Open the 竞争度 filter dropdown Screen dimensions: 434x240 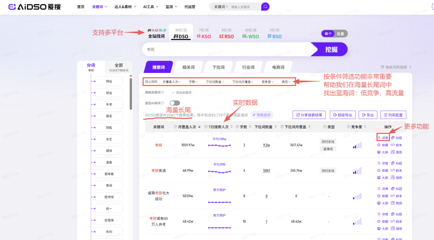click(x=267, y=82)
